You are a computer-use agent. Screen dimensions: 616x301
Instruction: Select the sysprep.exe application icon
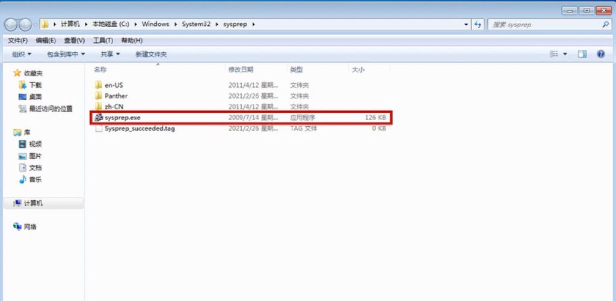(x=99, y=117)
